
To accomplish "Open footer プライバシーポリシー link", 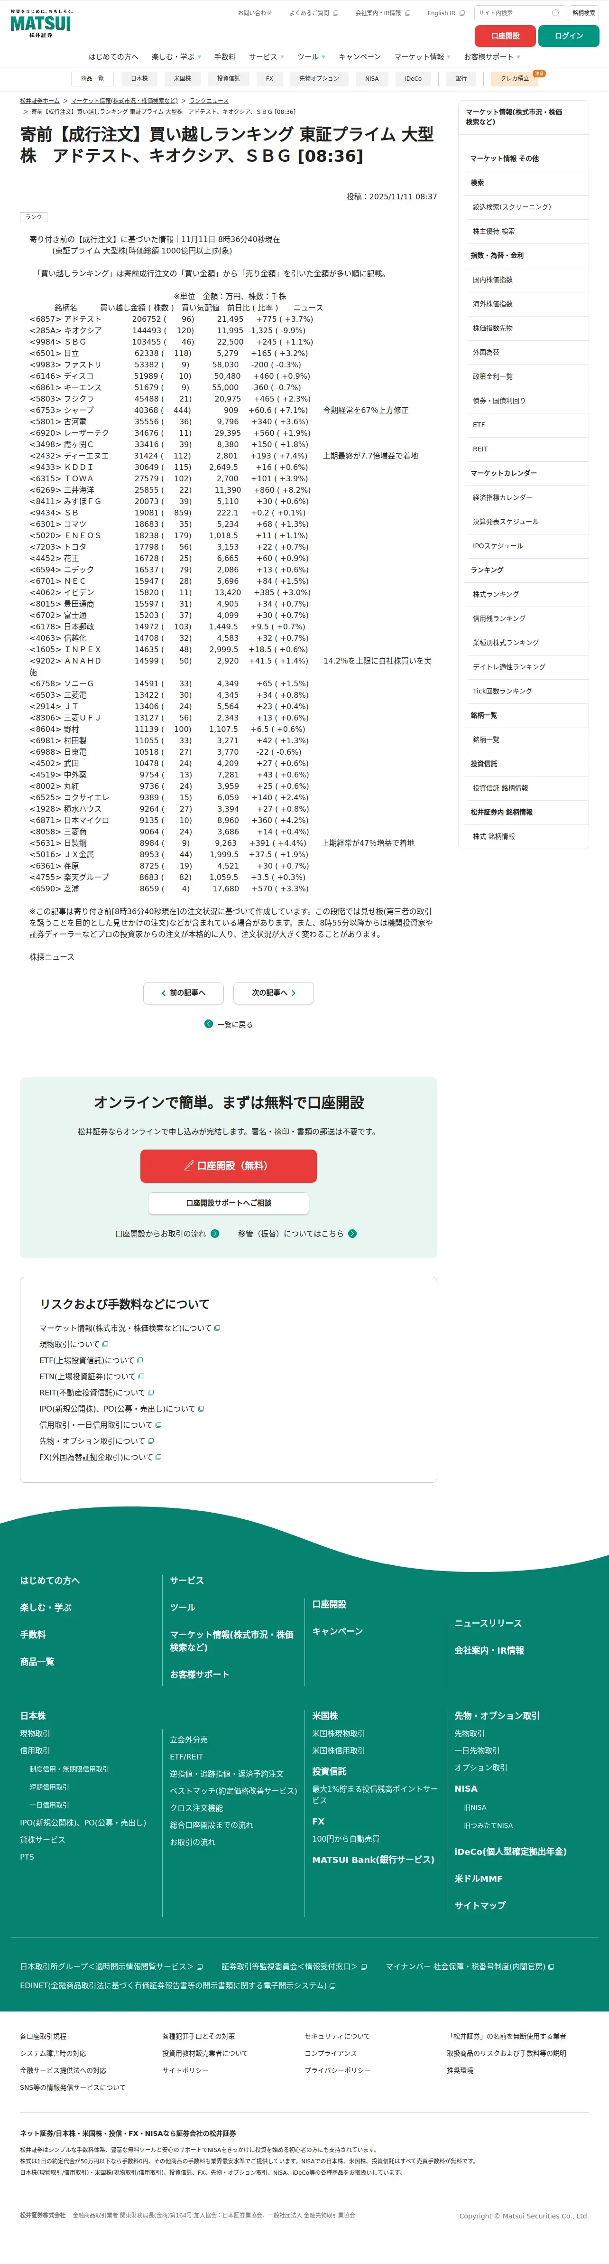I will [337, 2071].
